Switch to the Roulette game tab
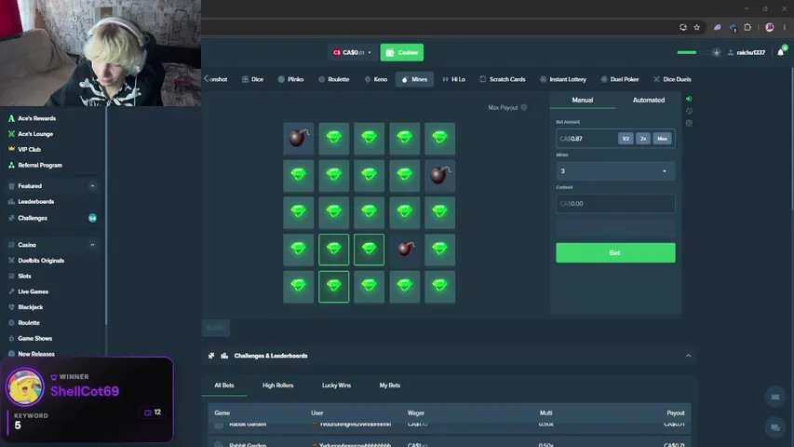794x447 pixels. (x=333, y=79)
